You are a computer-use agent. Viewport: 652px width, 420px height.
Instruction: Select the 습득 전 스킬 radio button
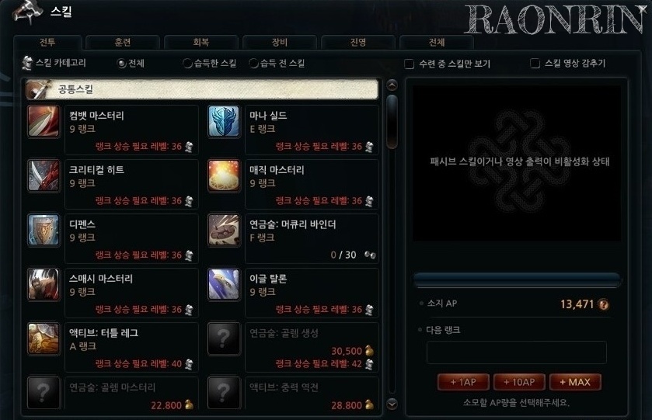click(x=253, y=64)
